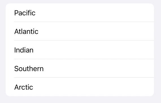Viewport: 161px width, 103px height.
Task: Tap the word Southern
Action: [29, 69]
